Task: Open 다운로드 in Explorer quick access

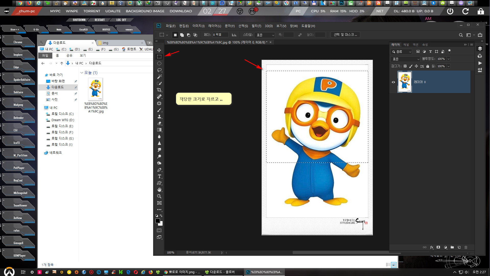Action: (x=58, y=87)
